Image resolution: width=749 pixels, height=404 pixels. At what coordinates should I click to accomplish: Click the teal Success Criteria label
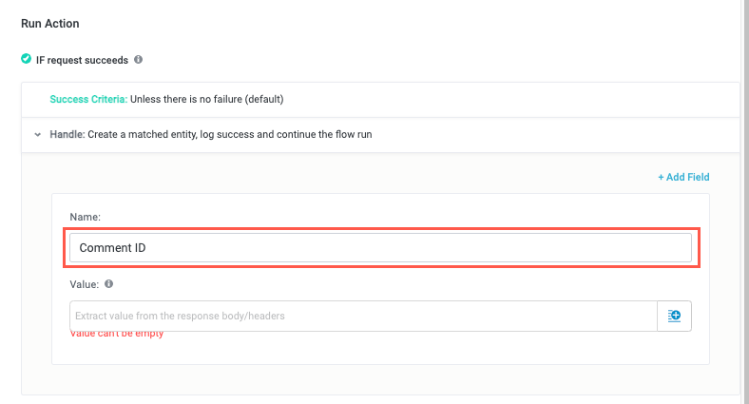[88, 99]
